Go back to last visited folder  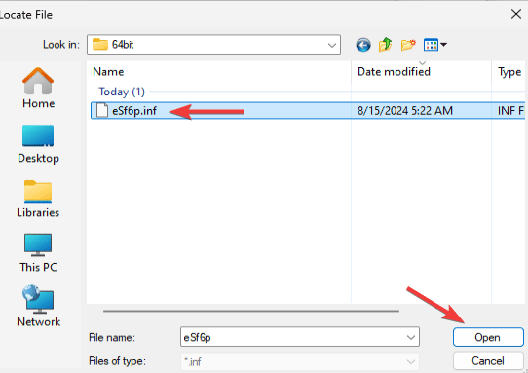(x=363, y=45)
